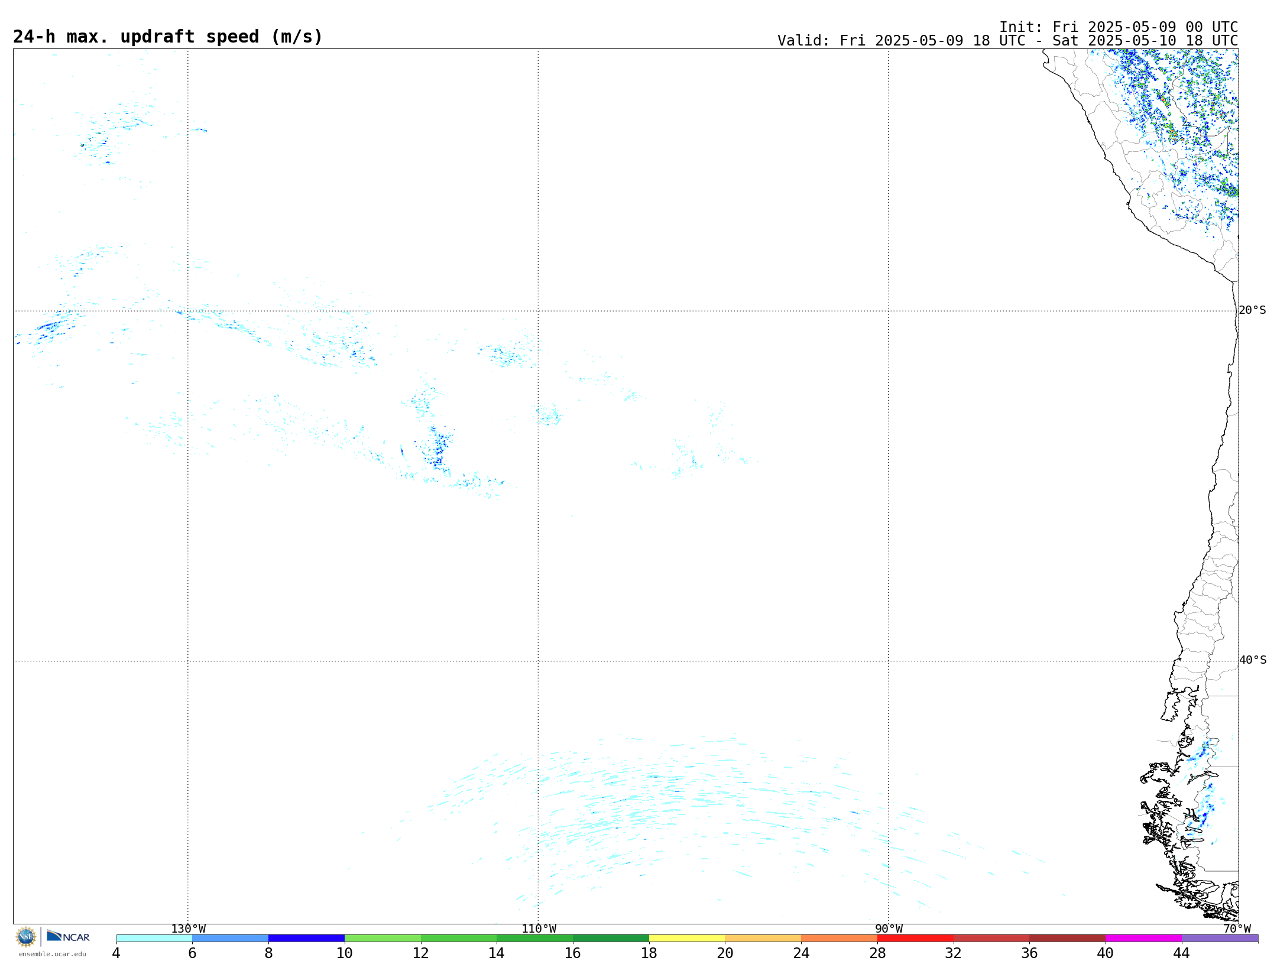This screenshot has width=1277, height=961.
Task: Click the dark brown-red 36–40 colorbar segment
Action: (1068, 939)
